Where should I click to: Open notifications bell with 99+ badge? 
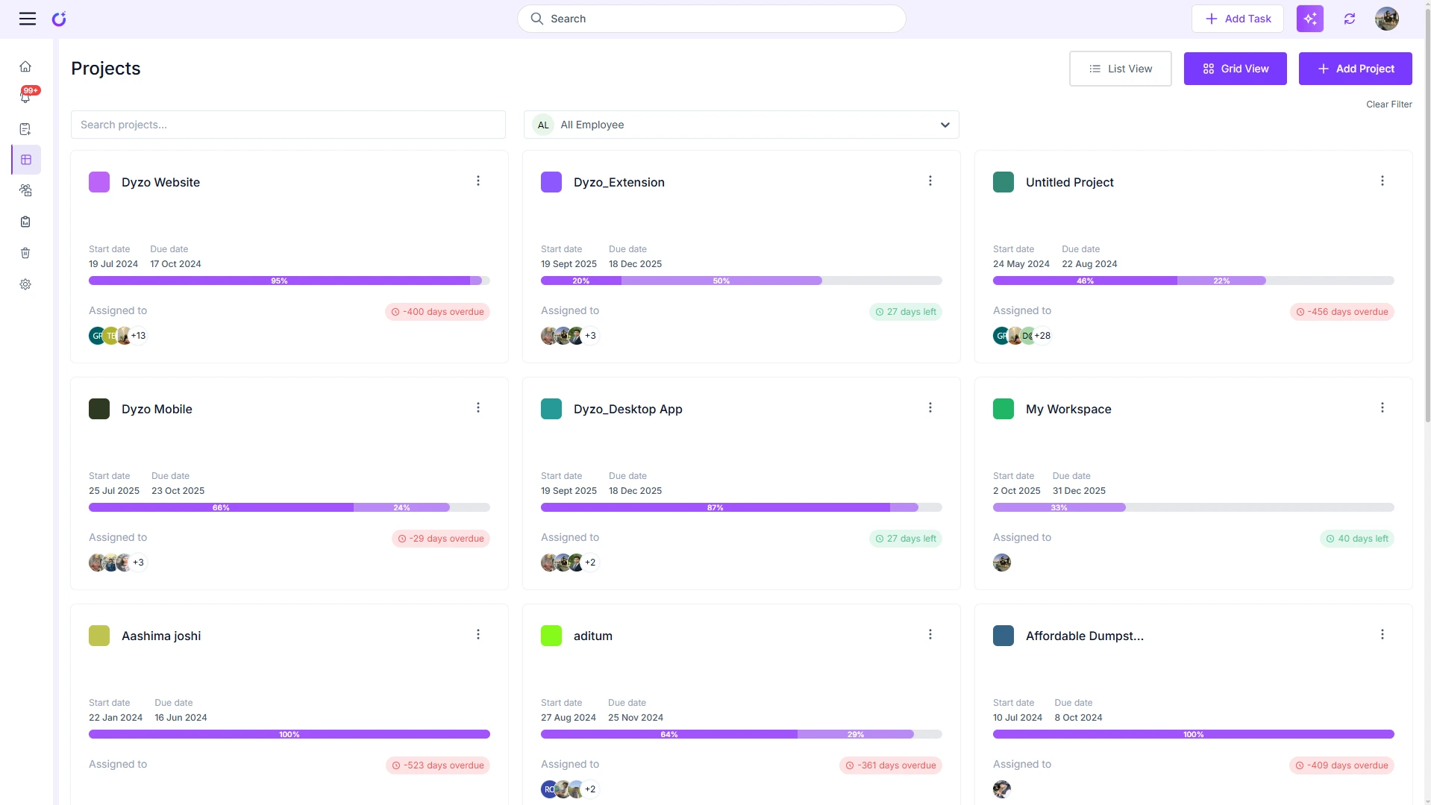(25, 98)
